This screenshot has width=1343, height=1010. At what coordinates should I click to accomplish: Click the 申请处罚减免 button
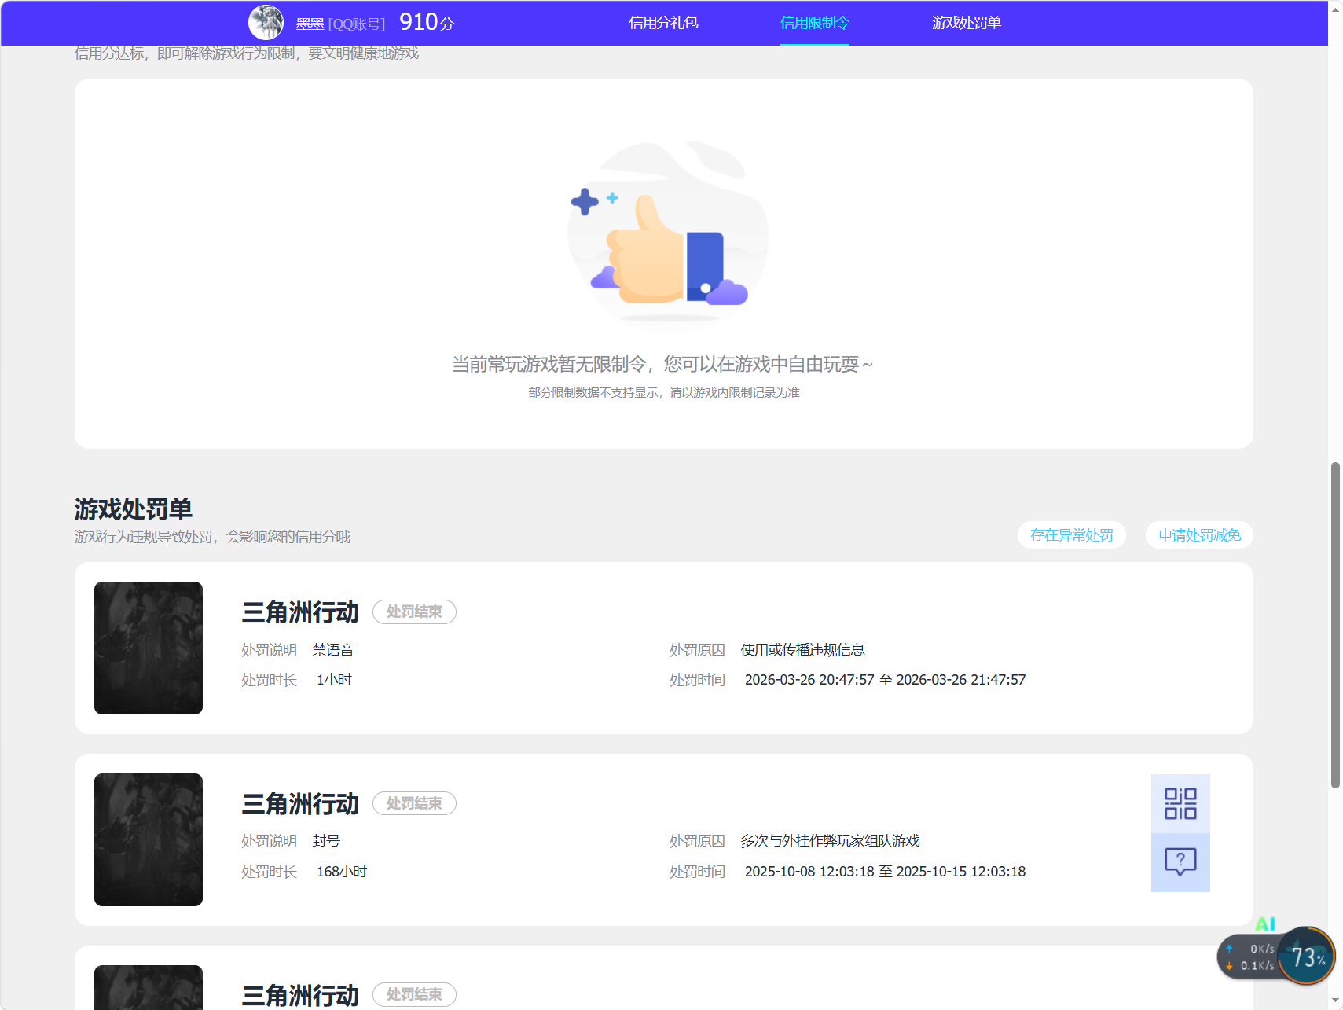(x=1200, y=535)
